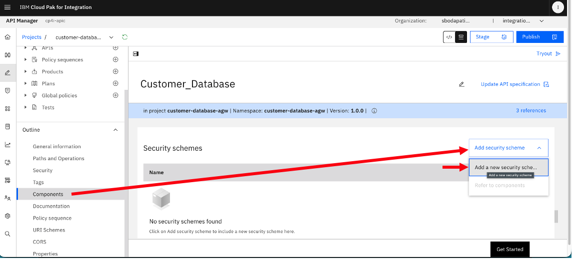The image size is (573, 259).
Task: Open CORS in Outline
Action: click(x=39, y=242)
